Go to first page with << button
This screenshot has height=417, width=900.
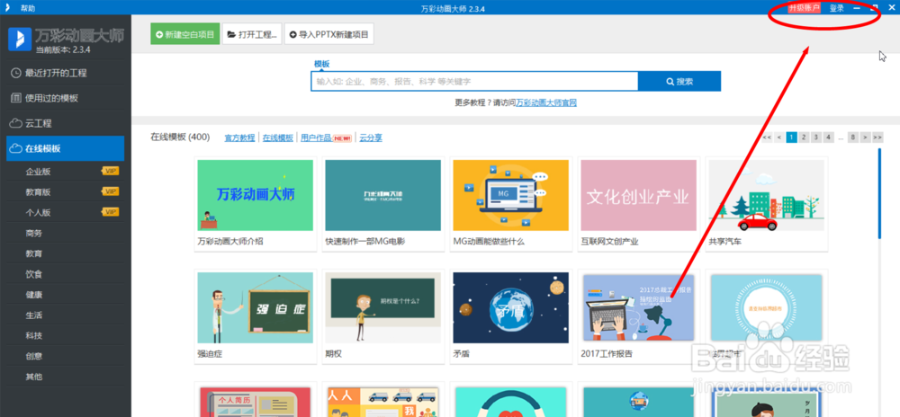[x=767, y=138]
